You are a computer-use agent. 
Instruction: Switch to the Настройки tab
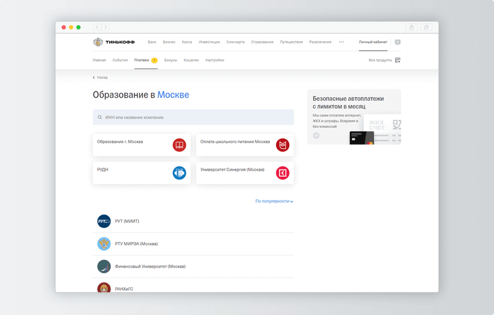pos(215,60)
